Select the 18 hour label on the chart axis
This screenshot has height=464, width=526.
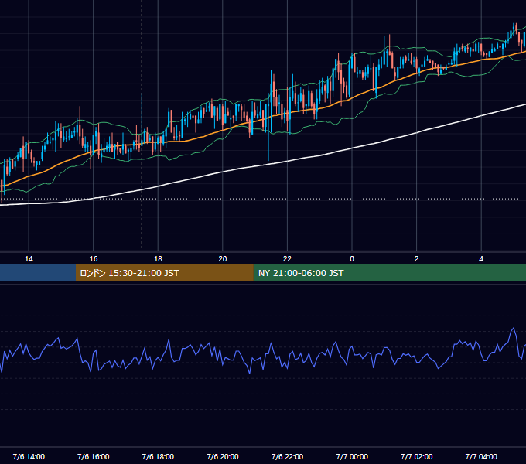click(158, 259)
